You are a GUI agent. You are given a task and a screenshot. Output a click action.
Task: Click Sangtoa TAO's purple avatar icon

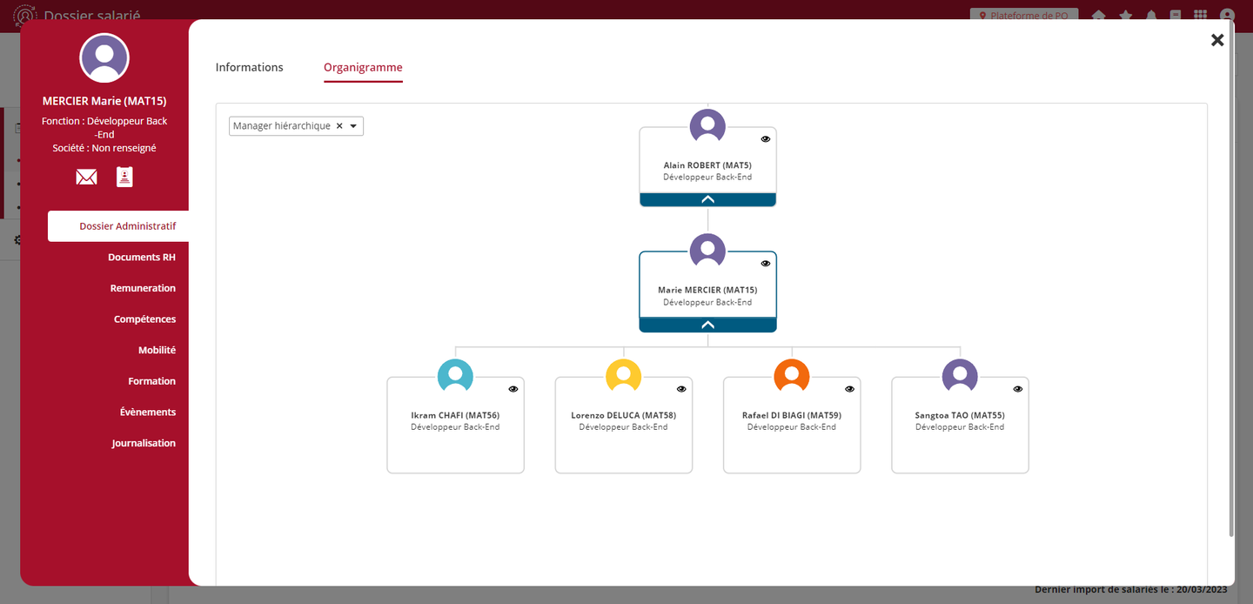click(960, 376)
